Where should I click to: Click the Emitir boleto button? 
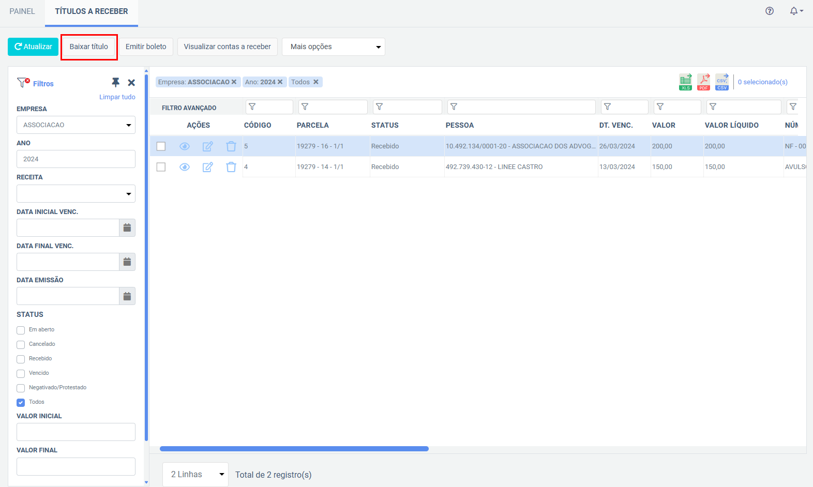[146, 47]
